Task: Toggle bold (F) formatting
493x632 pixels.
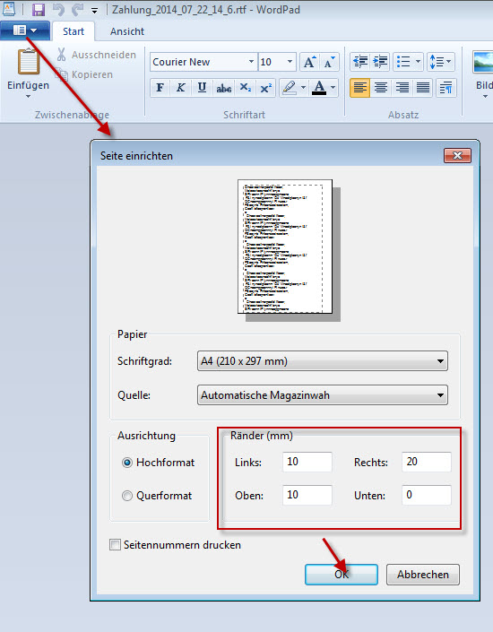Action: (160, 88)
